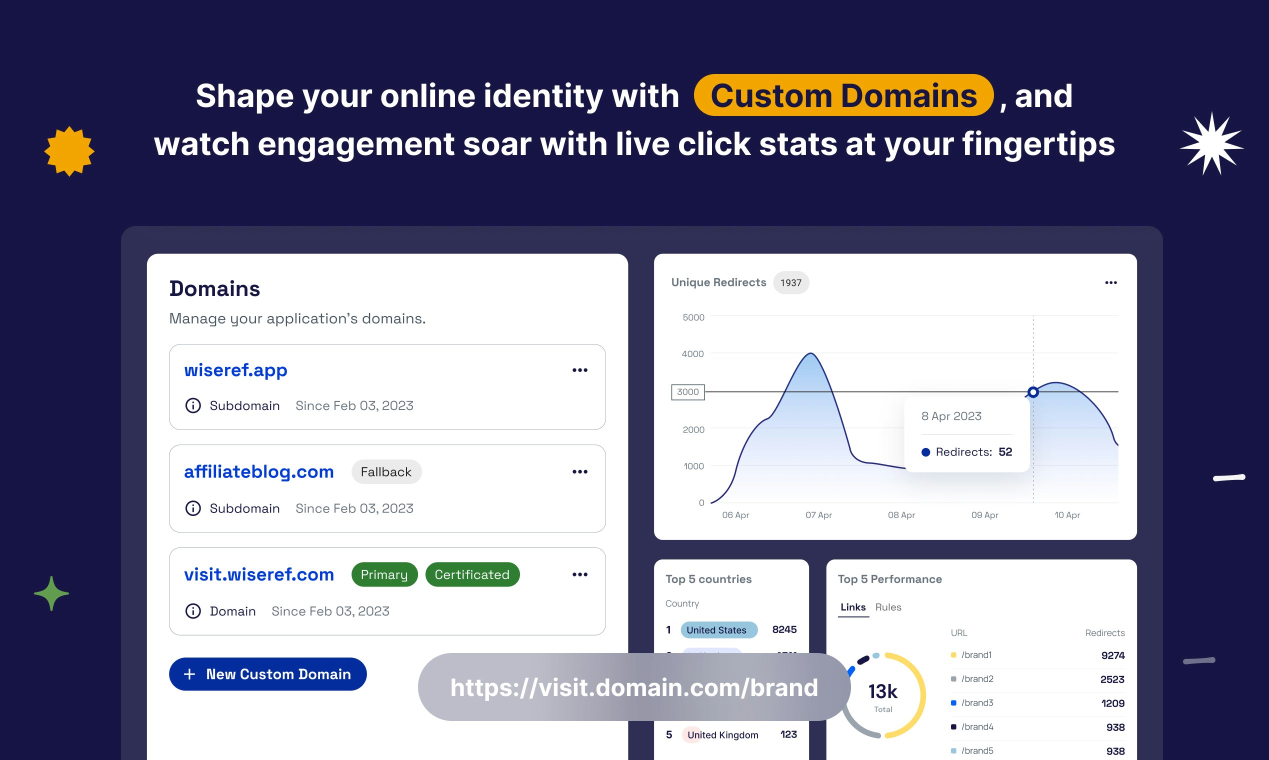The width and height of the screenshot is (1269, 760).
Task: Click the /brand4 URL row
Action: click(1037, 726)
